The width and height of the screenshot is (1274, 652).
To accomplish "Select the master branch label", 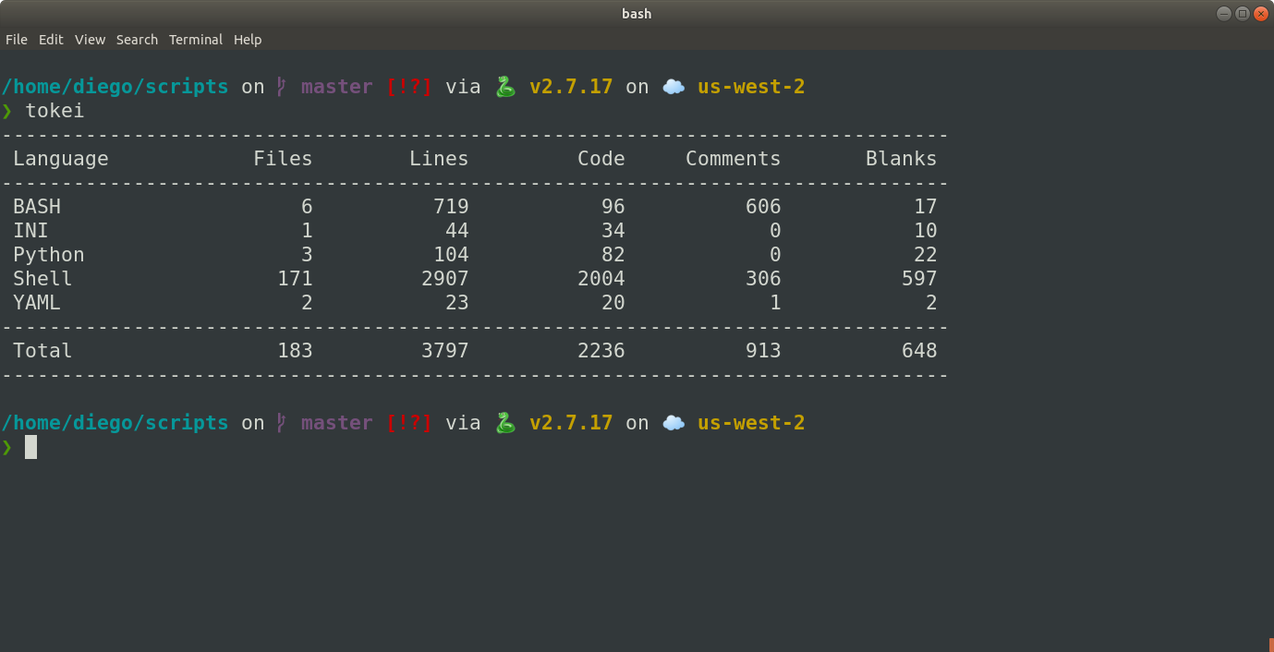I will point(336,86).
